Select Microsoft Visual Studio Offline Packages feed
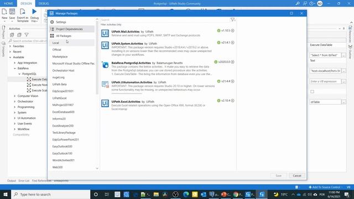 [74, 64]
